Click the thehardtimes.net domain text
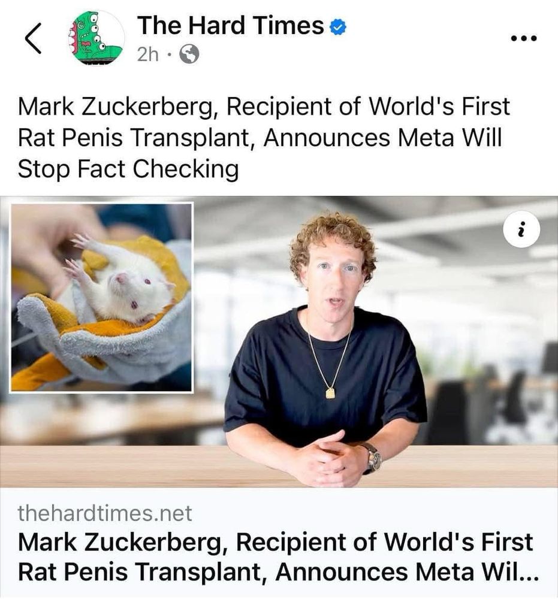 point(105,513)
